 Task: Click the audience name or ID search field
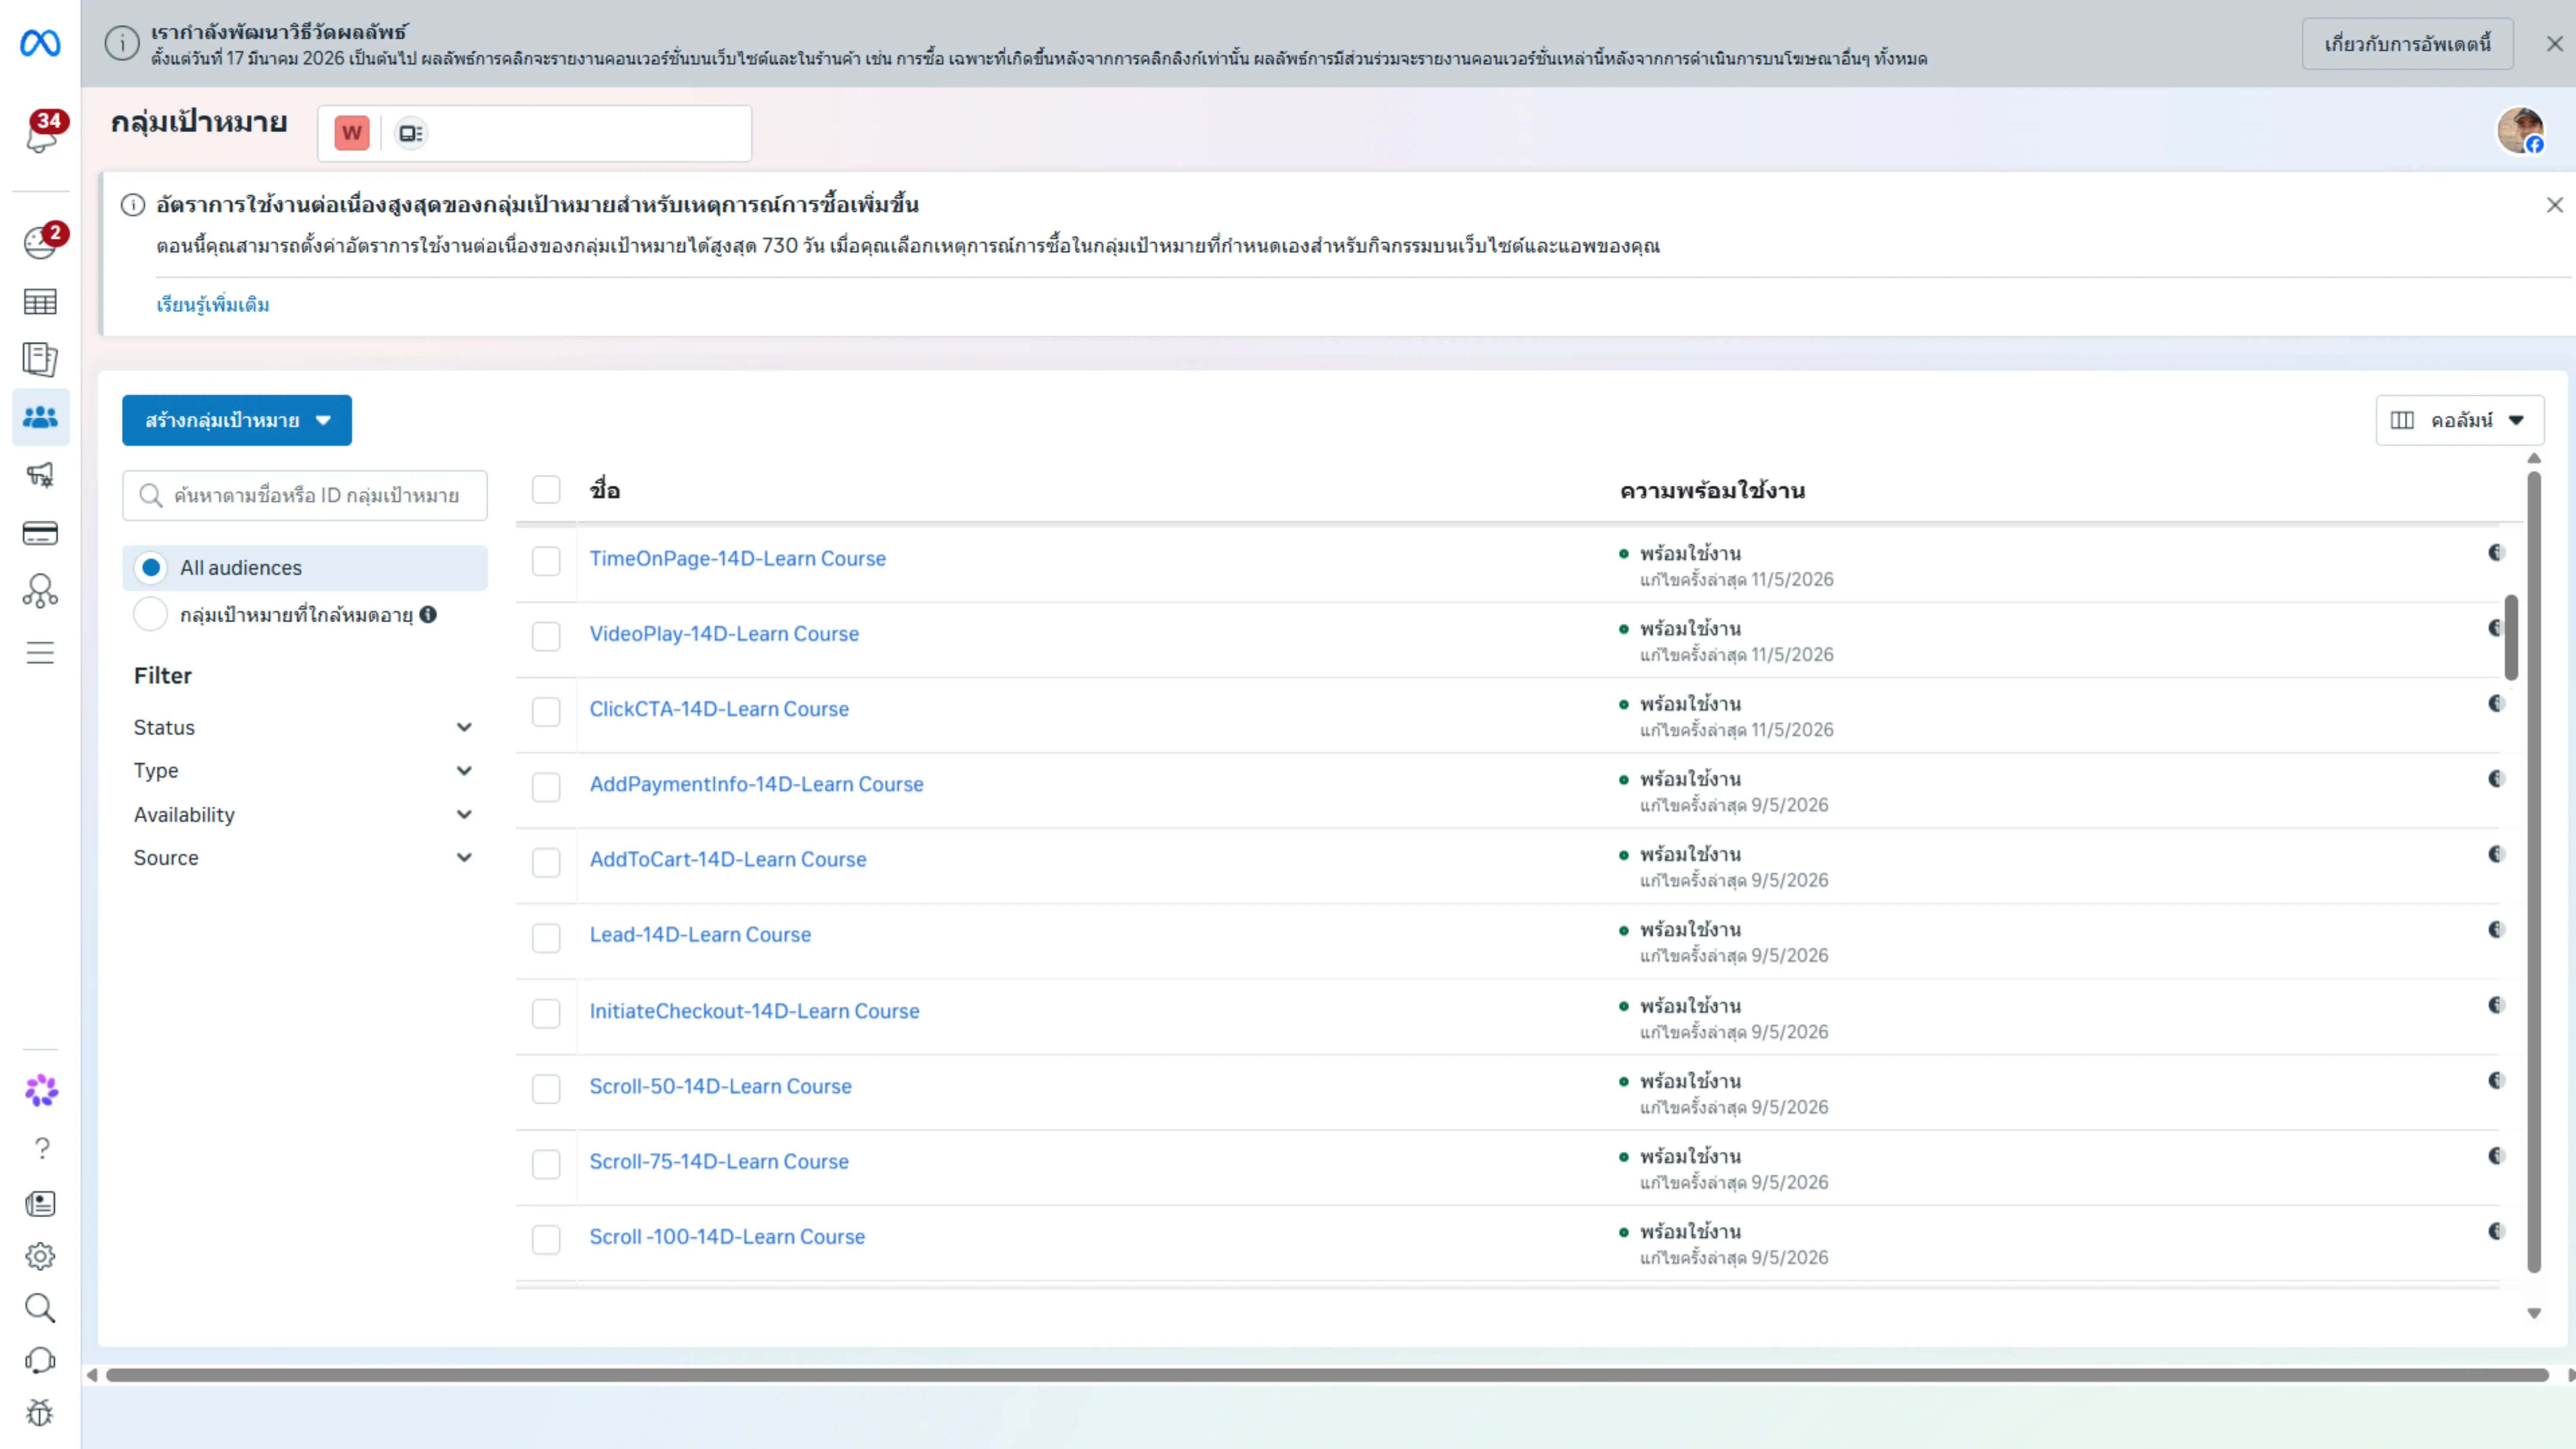[305, 495]
